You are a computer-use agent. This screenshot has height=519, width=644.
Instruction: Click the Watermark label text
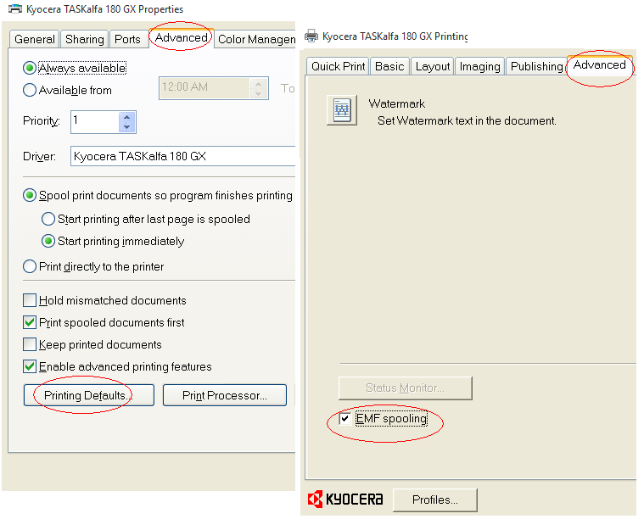point(397,103)
